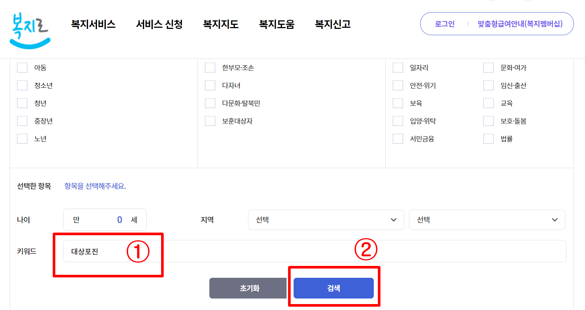
Task: Select the 서민금융 option
Action: coord(398,138)
